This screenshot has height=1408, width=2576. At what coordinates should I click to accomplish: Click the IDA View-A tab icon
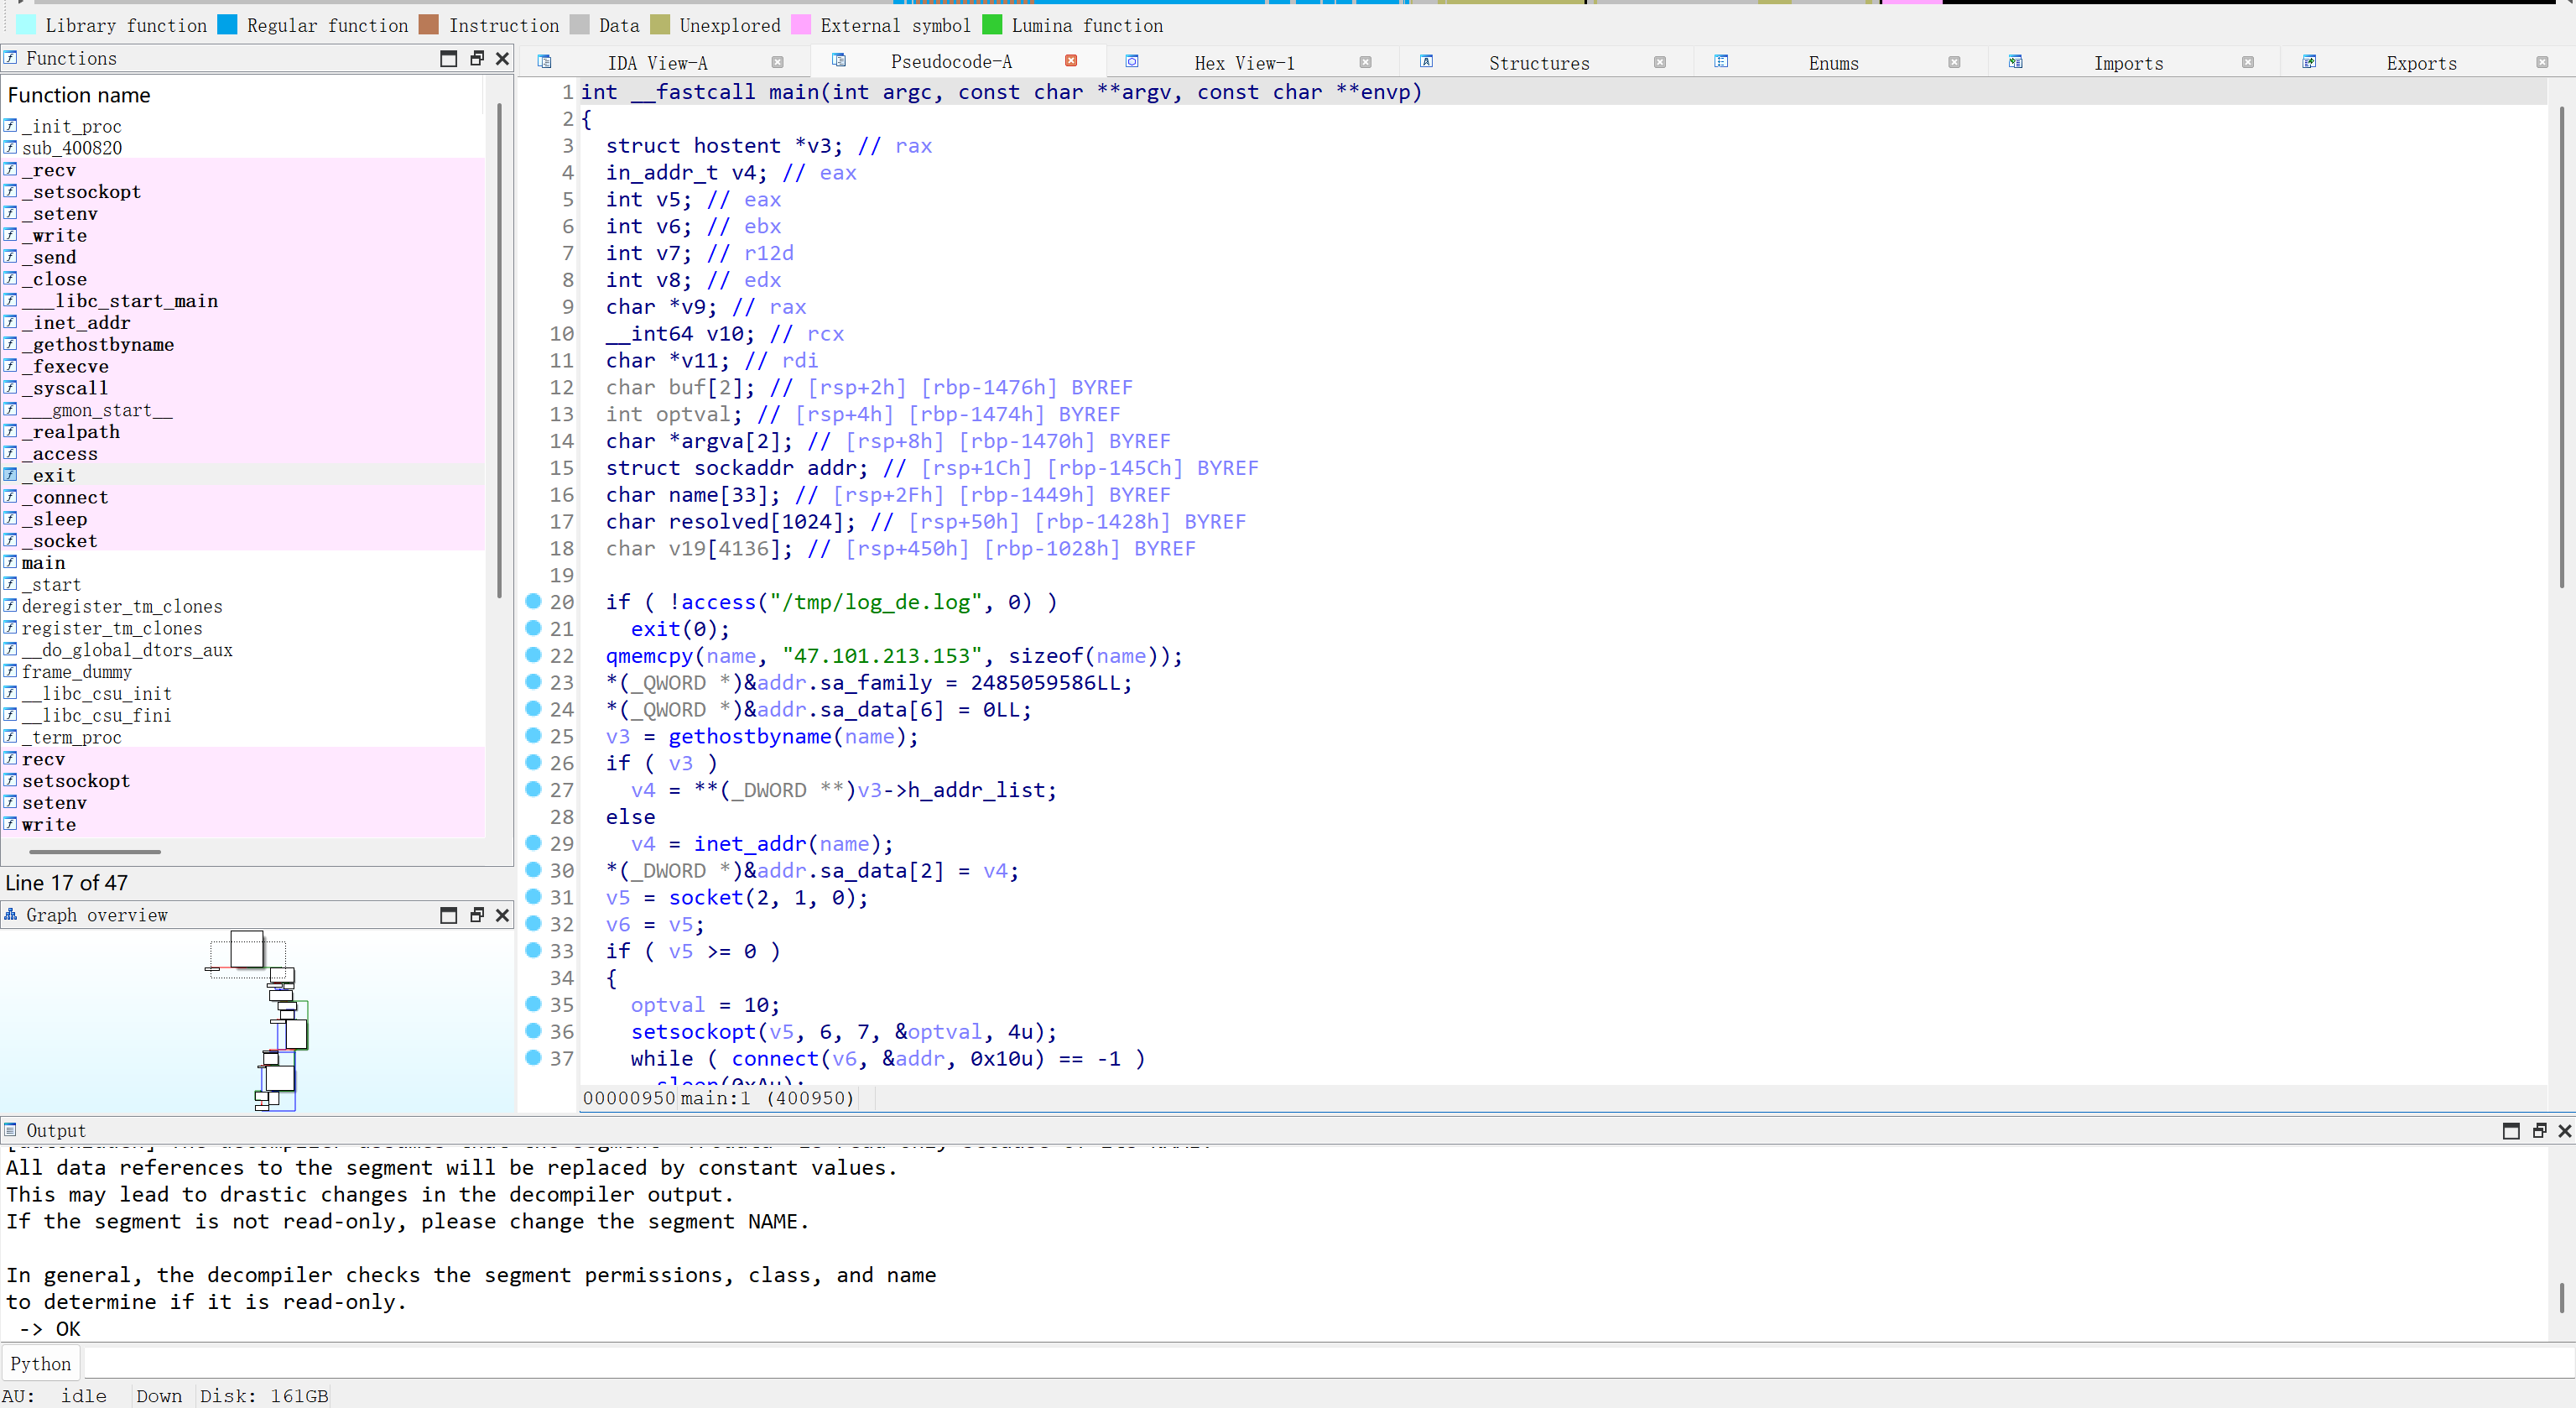coord(544,62)
